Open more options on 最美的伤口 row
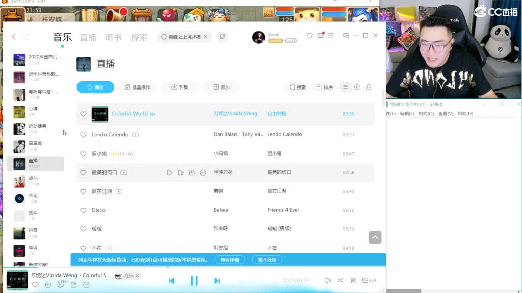The height and width of the screenshot is (293, 522). tap(203, 173)
